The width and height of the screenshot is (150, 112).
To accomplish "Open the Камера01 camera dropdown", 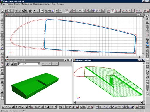I will (x=39, y=64).
